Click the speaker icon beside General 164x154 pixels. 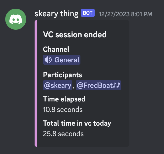[48, 60]
